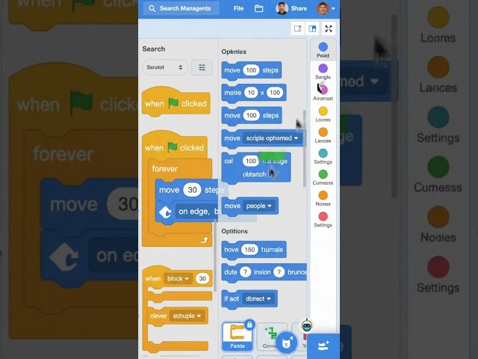Select the Loores yellow category circle
478x359 pixels.
click(323, 111)
